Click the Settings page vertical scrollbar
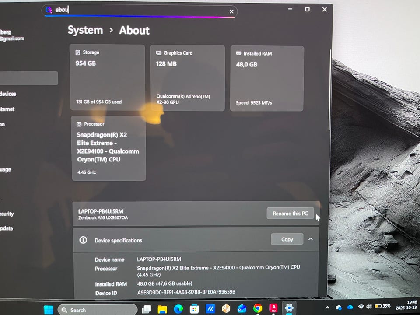 coord(330,90)
